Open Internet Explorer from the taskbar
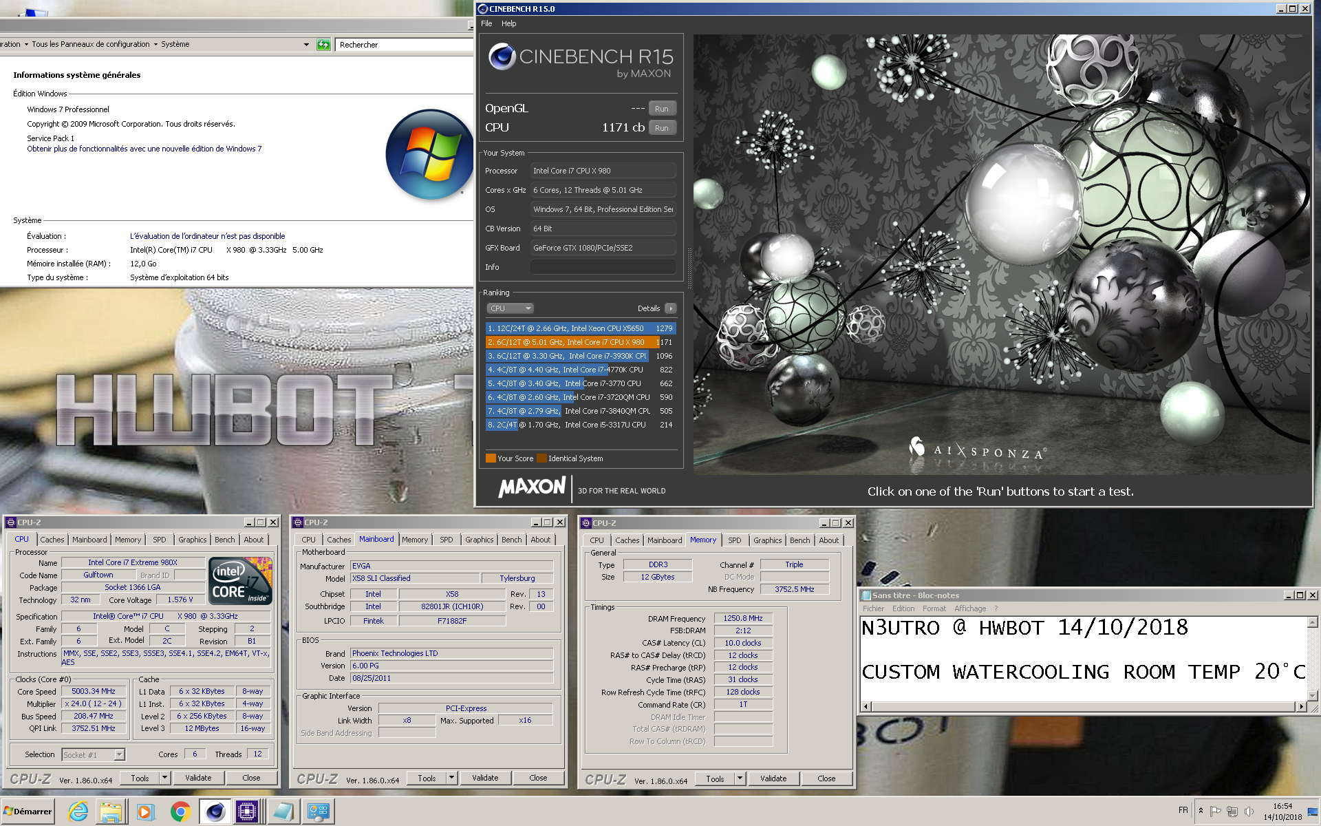Viewport: 1321px width, 826px height. (x=78, y=812)
